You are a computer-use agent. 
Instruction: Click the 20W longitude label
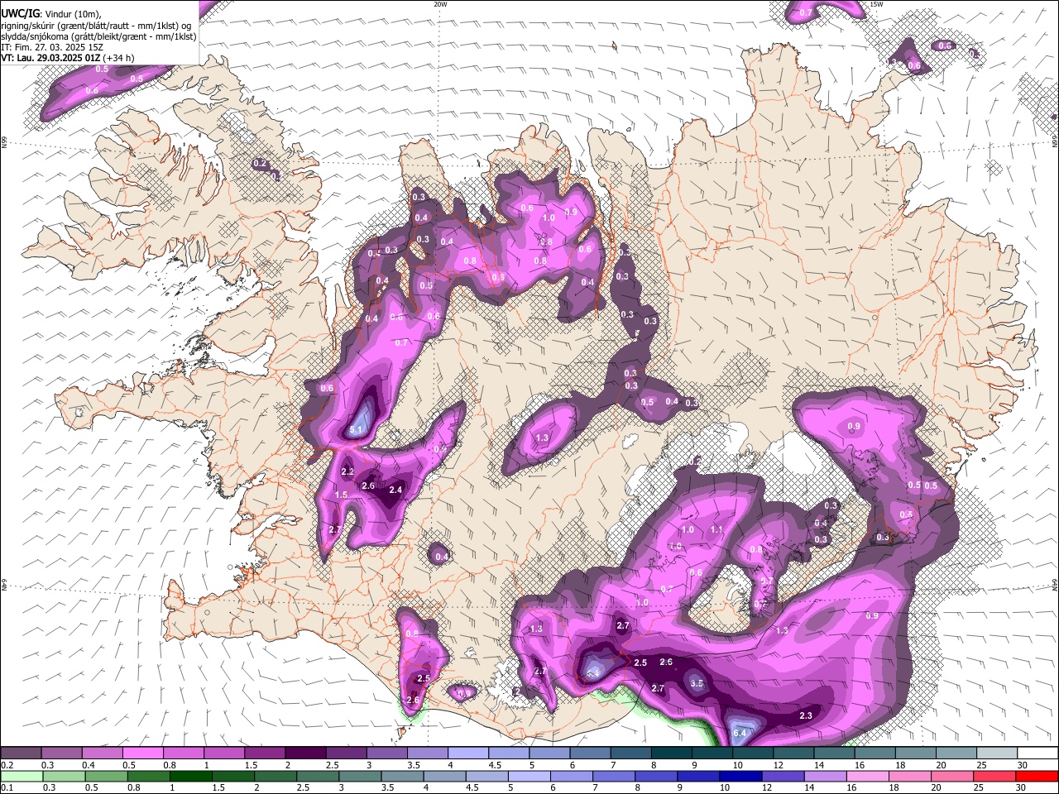point(440,4)
